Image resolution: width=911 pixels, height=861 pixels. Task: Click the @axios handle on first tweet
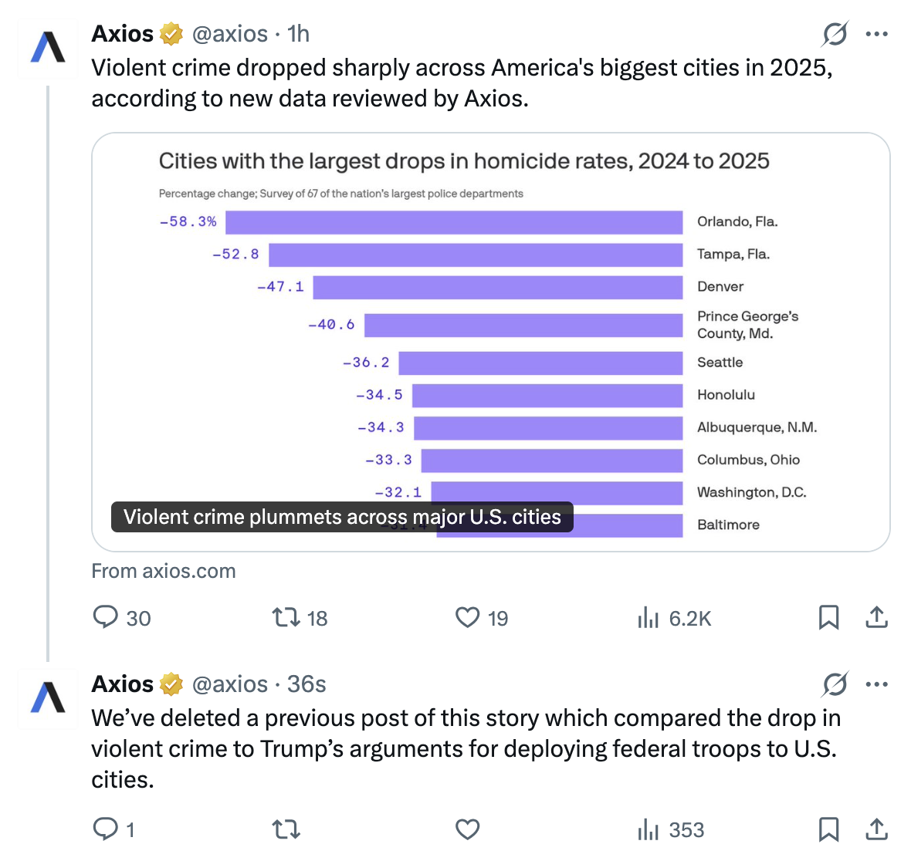coord(229,34)
